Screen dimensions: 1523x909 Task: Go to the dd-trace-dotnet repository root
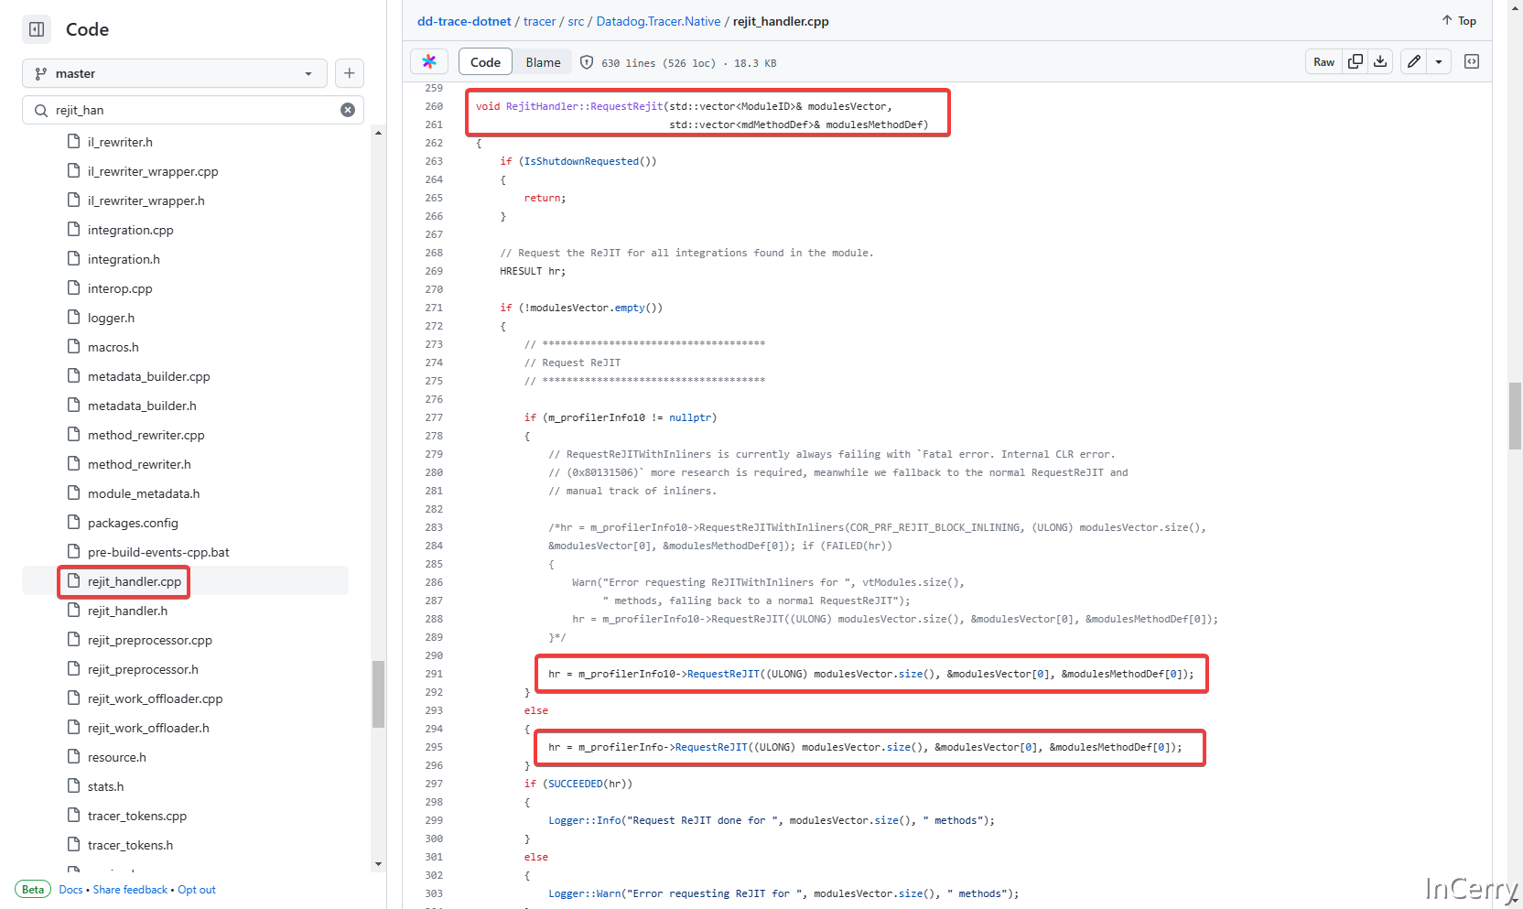point(464,21)
